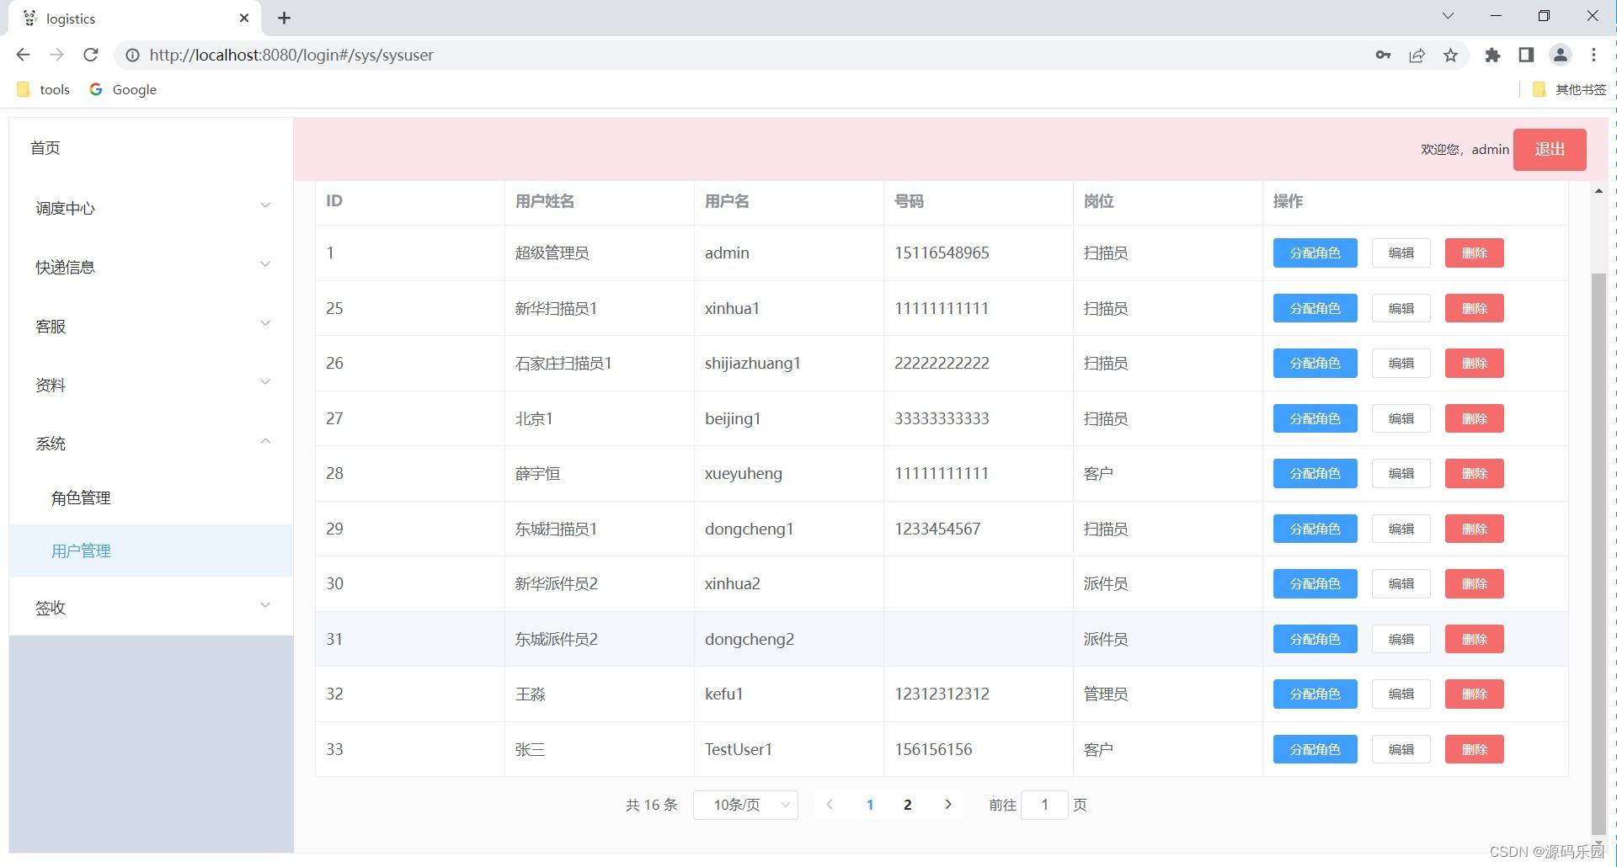Open the extensions puzzle icon
The width and height of the screenshot is (1617, 867).
1492,55
